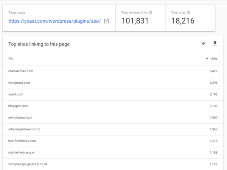Open help for Total external links
Image resolution: width=227 pixels, height=170 pixels.
coord(151,12)
